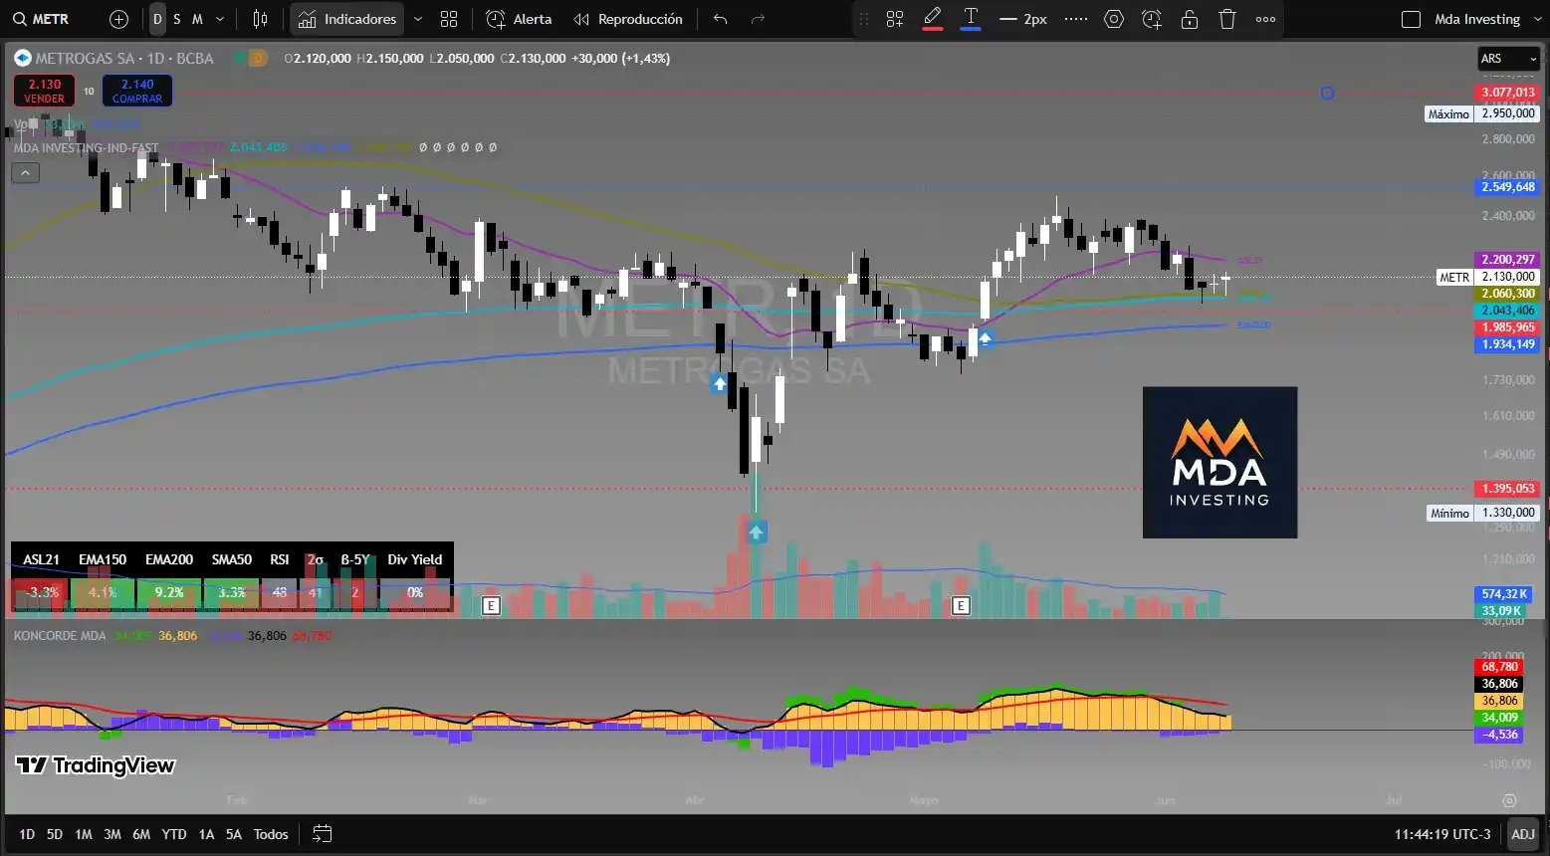
Task: Set range to 5D
Action: tap(55, 834)
